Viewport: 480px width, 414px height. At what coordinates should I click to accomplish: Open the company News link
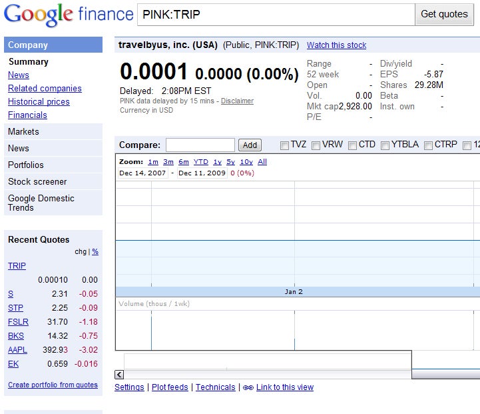pos(19,75)
